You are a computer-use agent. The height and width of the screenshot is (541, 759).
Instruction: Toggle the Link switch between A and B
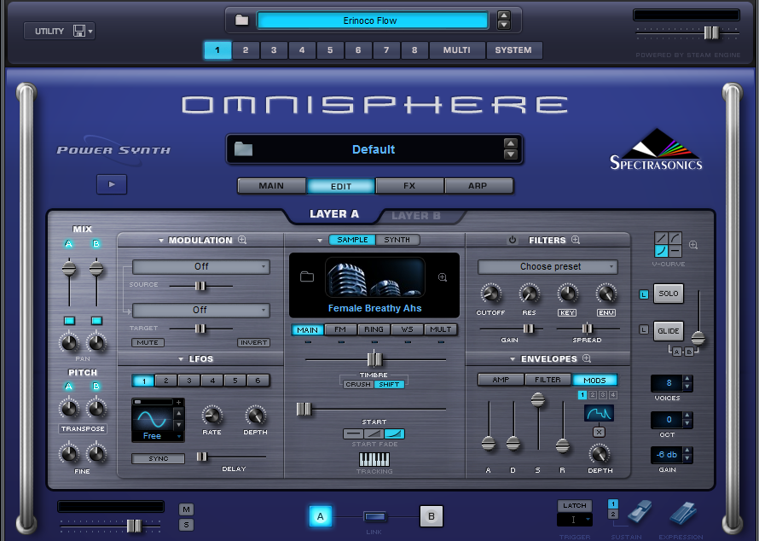pyautogui.click(x=374, y=516)
